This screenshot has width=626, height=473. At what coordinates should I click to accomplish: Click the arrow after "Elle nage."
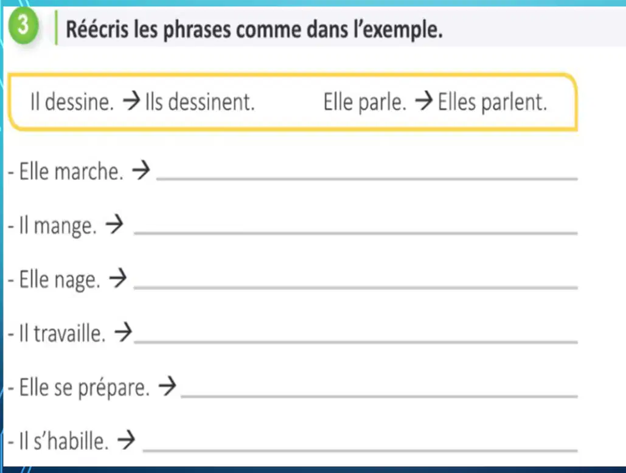[x=118, y=278]
